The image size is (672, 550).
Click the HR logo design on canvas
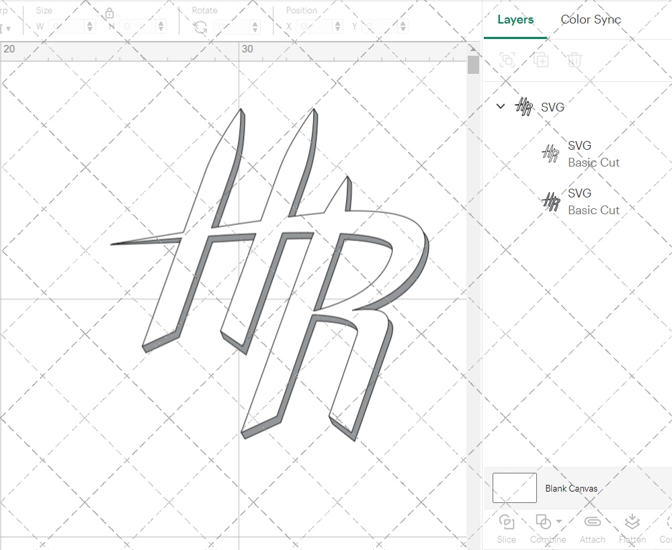pos(270,274)
